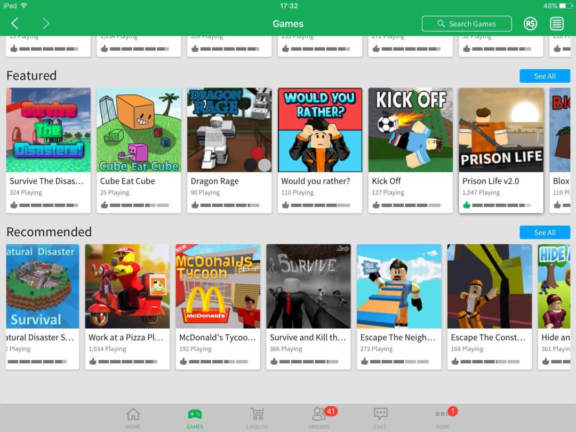Click the thumbs-up icon on McDonald's Tycoon
576x432 pixels.
pos(183,361)
